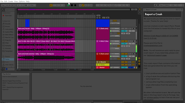Open the Drums category in browser
The height and width of the screenshot is (103, 185).
coord(7,26)
